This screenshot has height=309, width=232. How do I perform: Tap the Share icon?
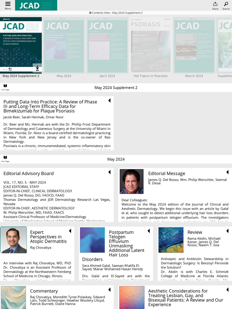(x=215, y=6)
